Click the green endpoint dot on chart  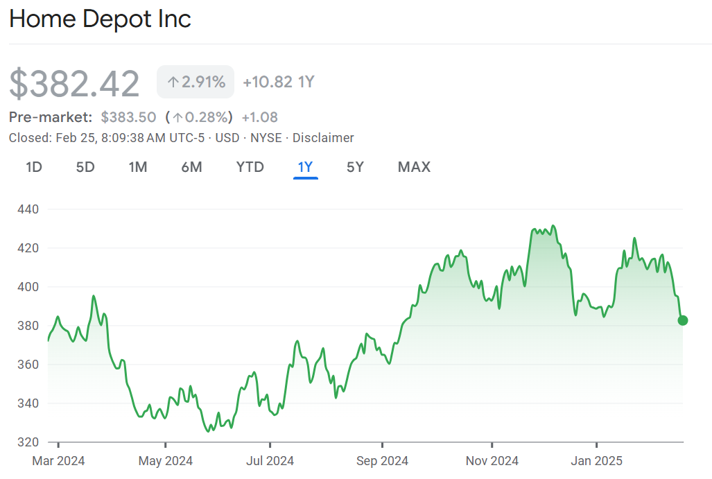[x=682, y=320]
